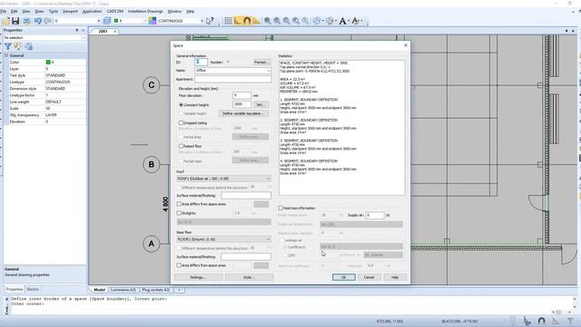This screenshot has height=327, width=581.
Task: Confirm Space dialog with OK
Action: click(x=343, y=277)
